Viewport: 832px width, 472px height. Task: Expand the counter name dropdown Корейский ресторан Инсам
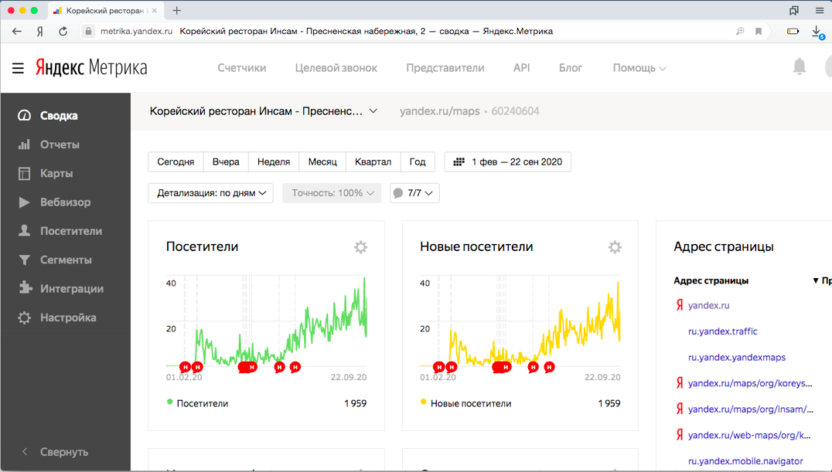264,111
